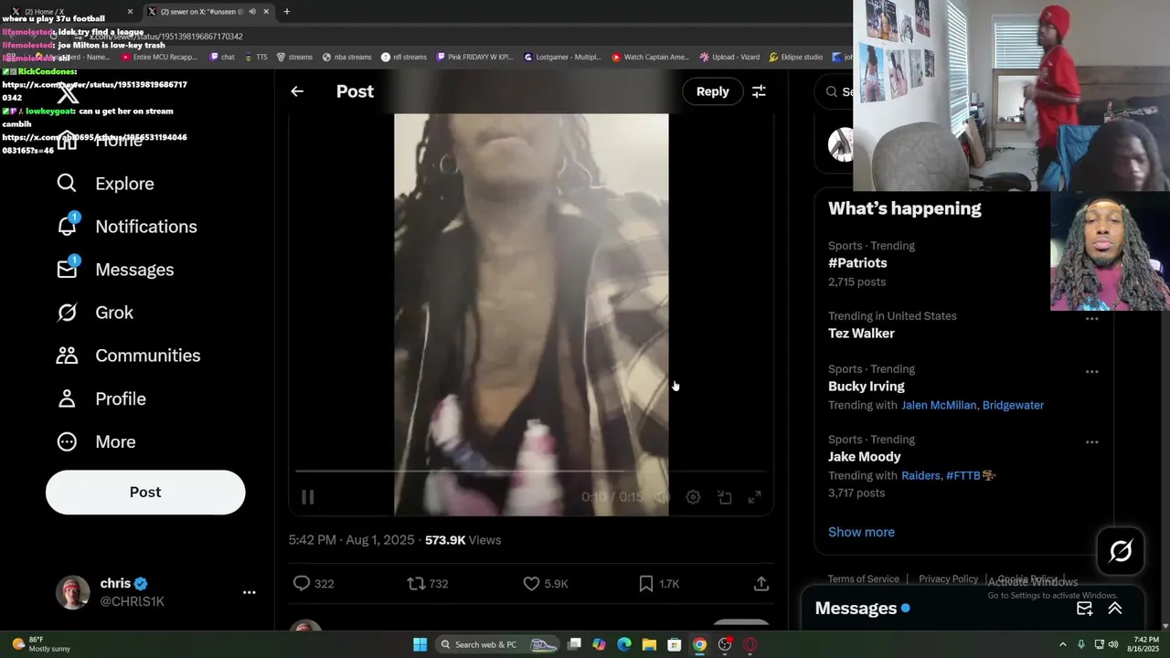Open more options for Tez Walker trend
The image size is (1170, 658).
pyautogui.click(x=1091, y=319)
